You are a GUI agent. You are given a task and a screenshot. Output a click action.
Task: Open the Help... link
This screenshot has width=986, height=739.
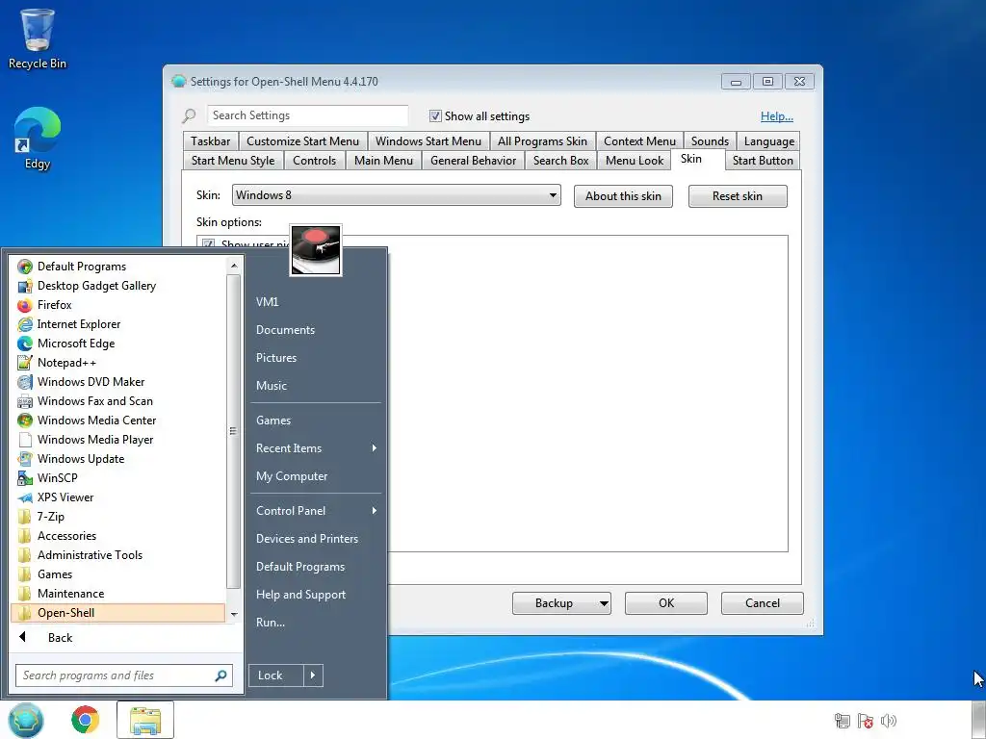pos(777,116)
